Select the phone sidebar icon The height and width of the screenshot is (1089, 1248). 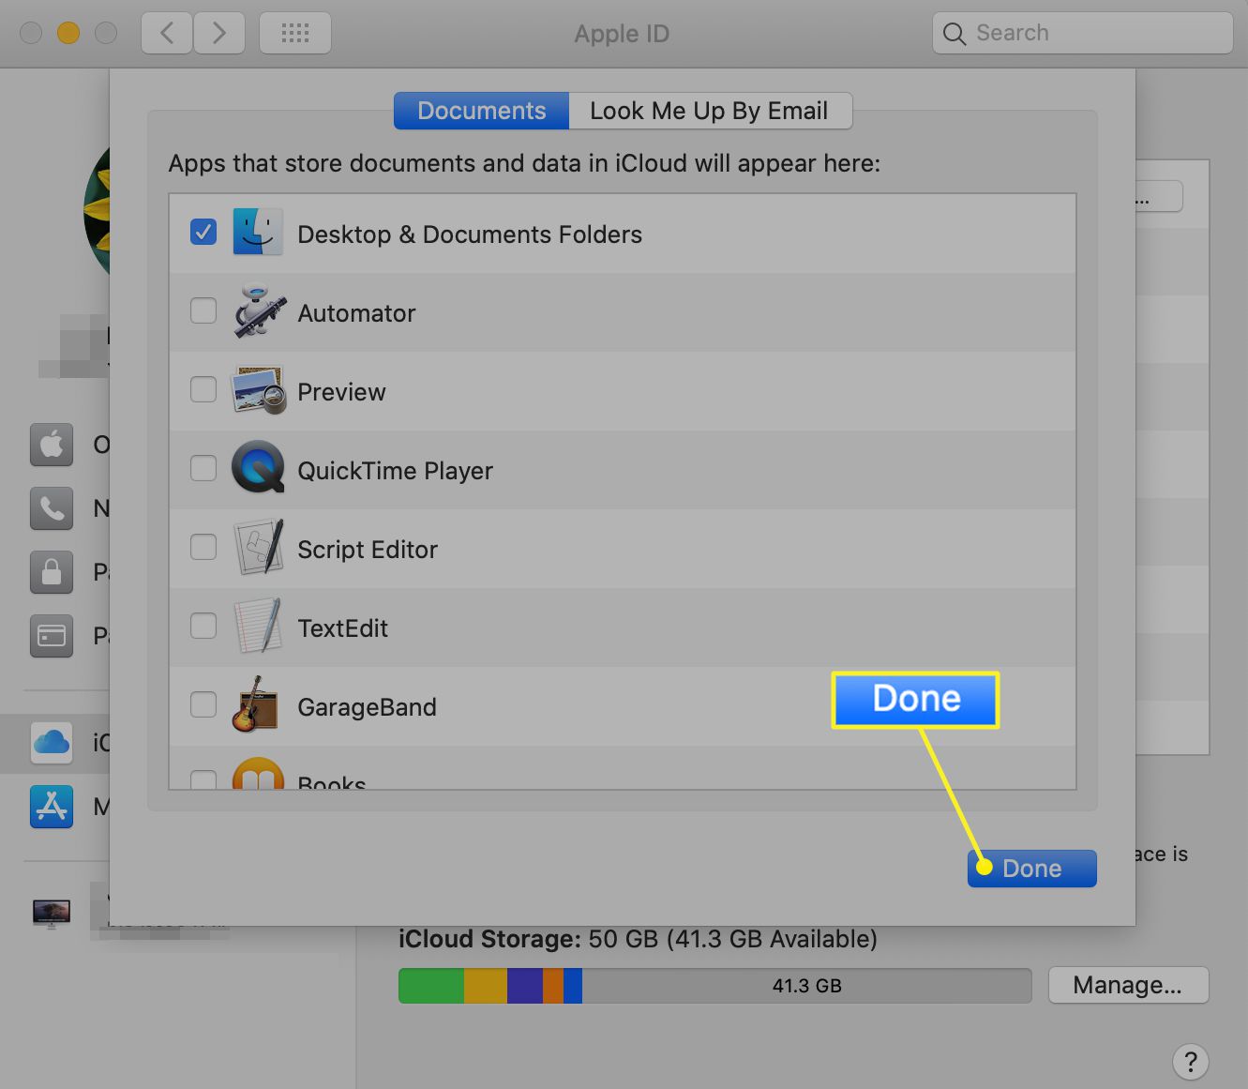coord(52,507)
